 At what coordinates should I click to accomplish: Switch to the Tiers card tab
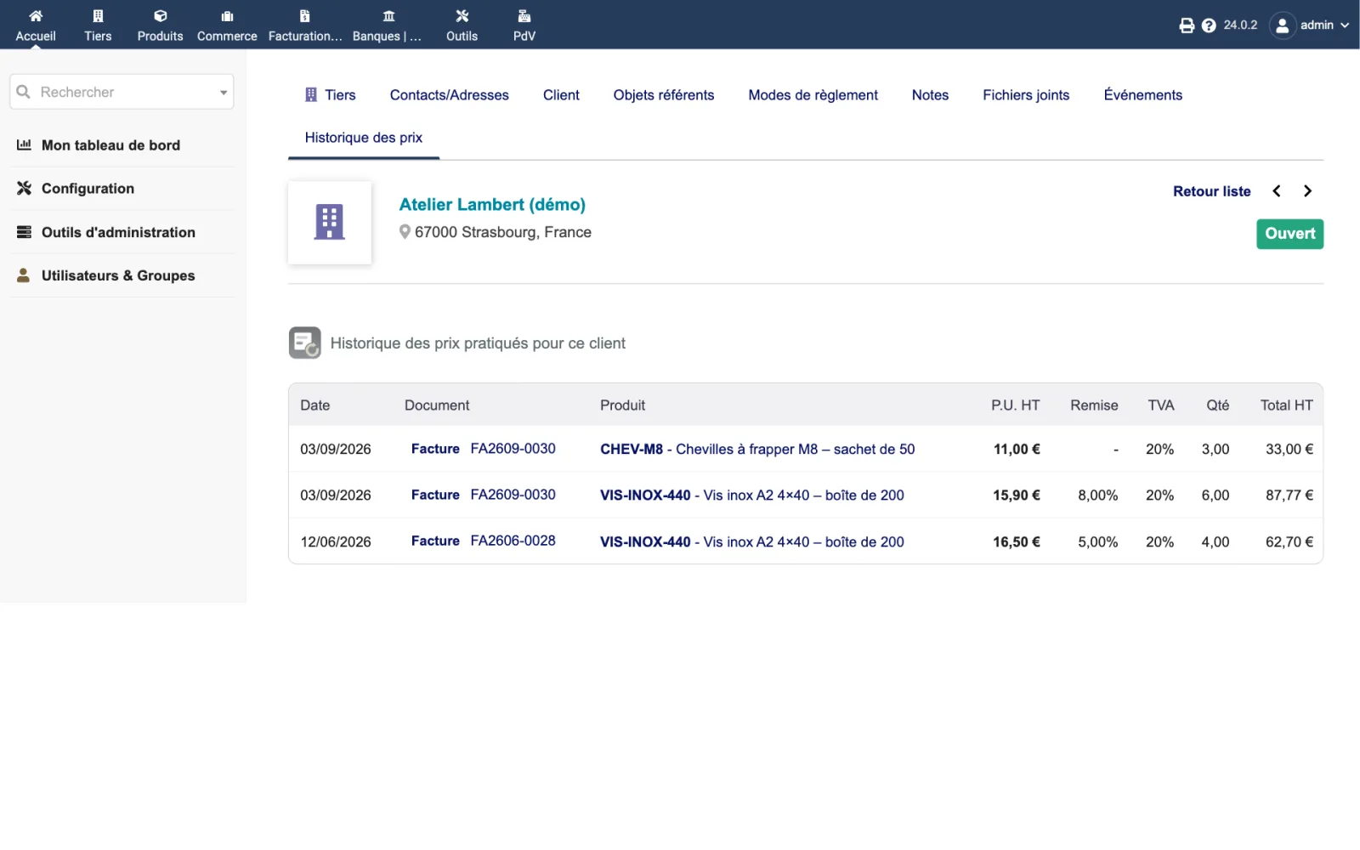tap(330, 95)
